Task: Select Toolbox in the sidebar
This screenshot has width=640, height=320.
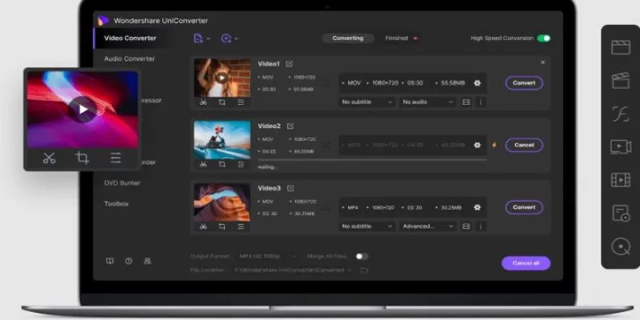Action: tap(116, 204)
